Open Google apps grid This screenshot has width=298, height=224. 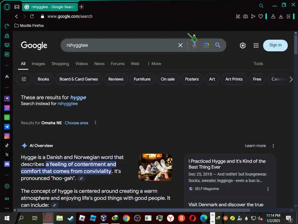point(256,45)
